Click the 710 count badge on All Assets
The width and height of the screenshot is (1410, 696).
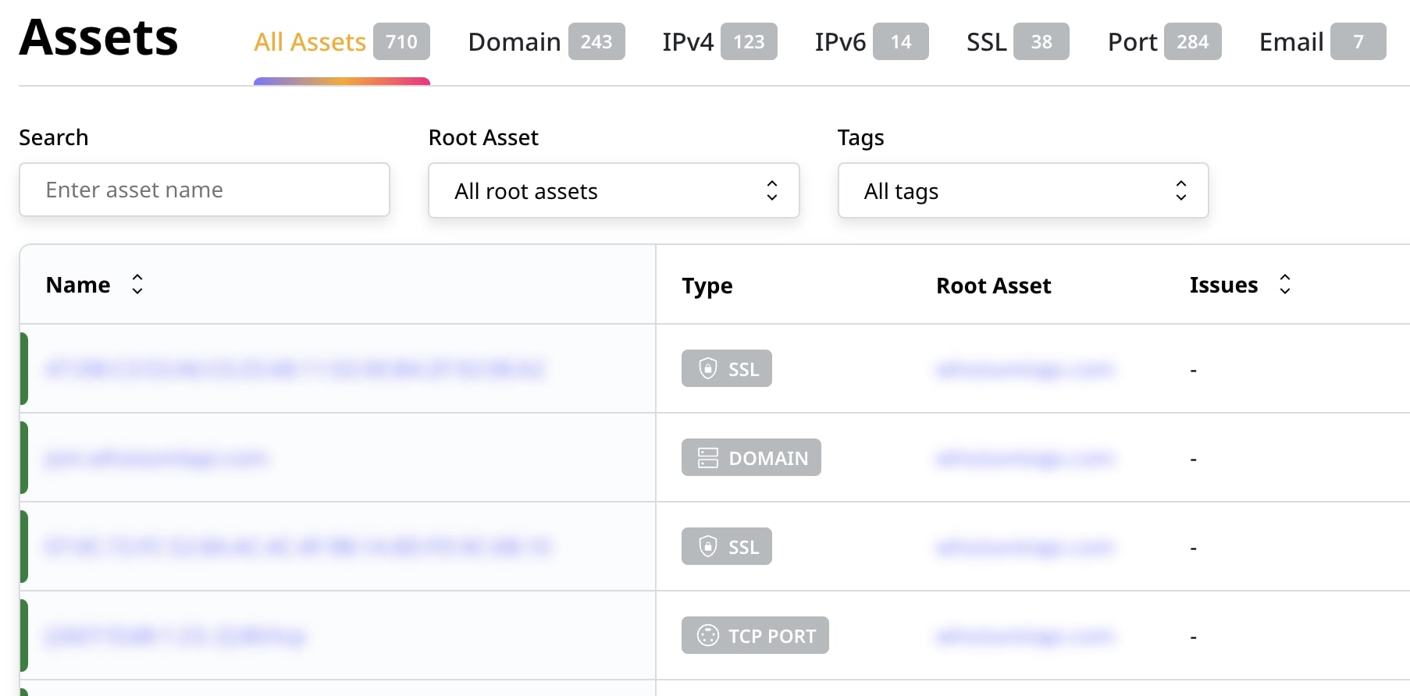coord(401,42)
